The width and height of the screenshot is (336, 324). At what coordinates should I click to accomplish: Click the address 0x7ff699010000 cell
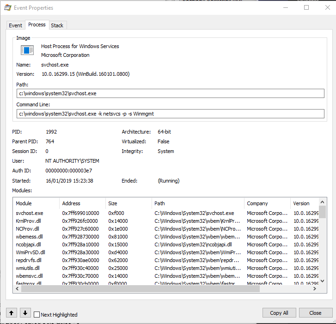click(x=80, y=213)
